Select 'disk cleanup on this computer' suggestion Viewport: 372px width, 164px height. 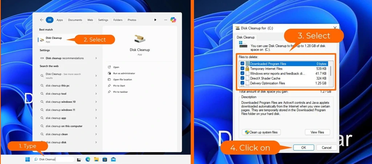68,126
